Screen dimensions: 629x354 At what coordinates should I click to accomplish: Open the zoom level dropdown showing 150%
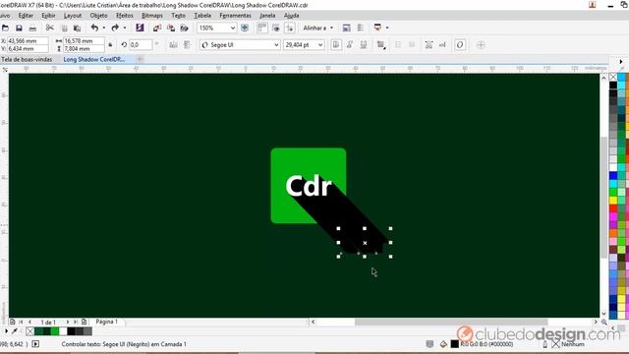click(x=233, y=28)
